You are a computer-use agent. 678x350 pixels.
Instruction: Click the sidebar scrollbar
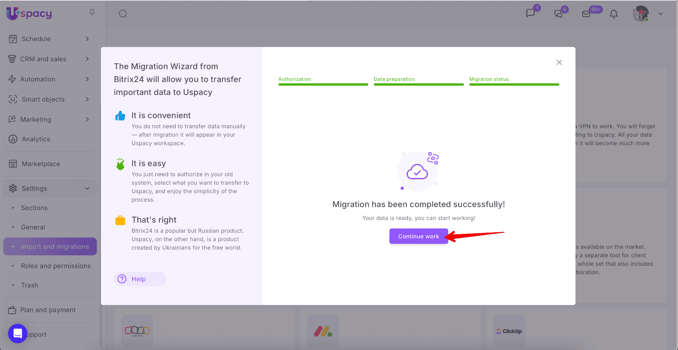coord(101,225)
